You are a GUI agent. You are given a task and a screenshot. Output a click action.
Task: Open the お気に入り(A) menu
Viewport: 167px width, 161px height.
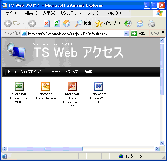click(x=71, y=13)
